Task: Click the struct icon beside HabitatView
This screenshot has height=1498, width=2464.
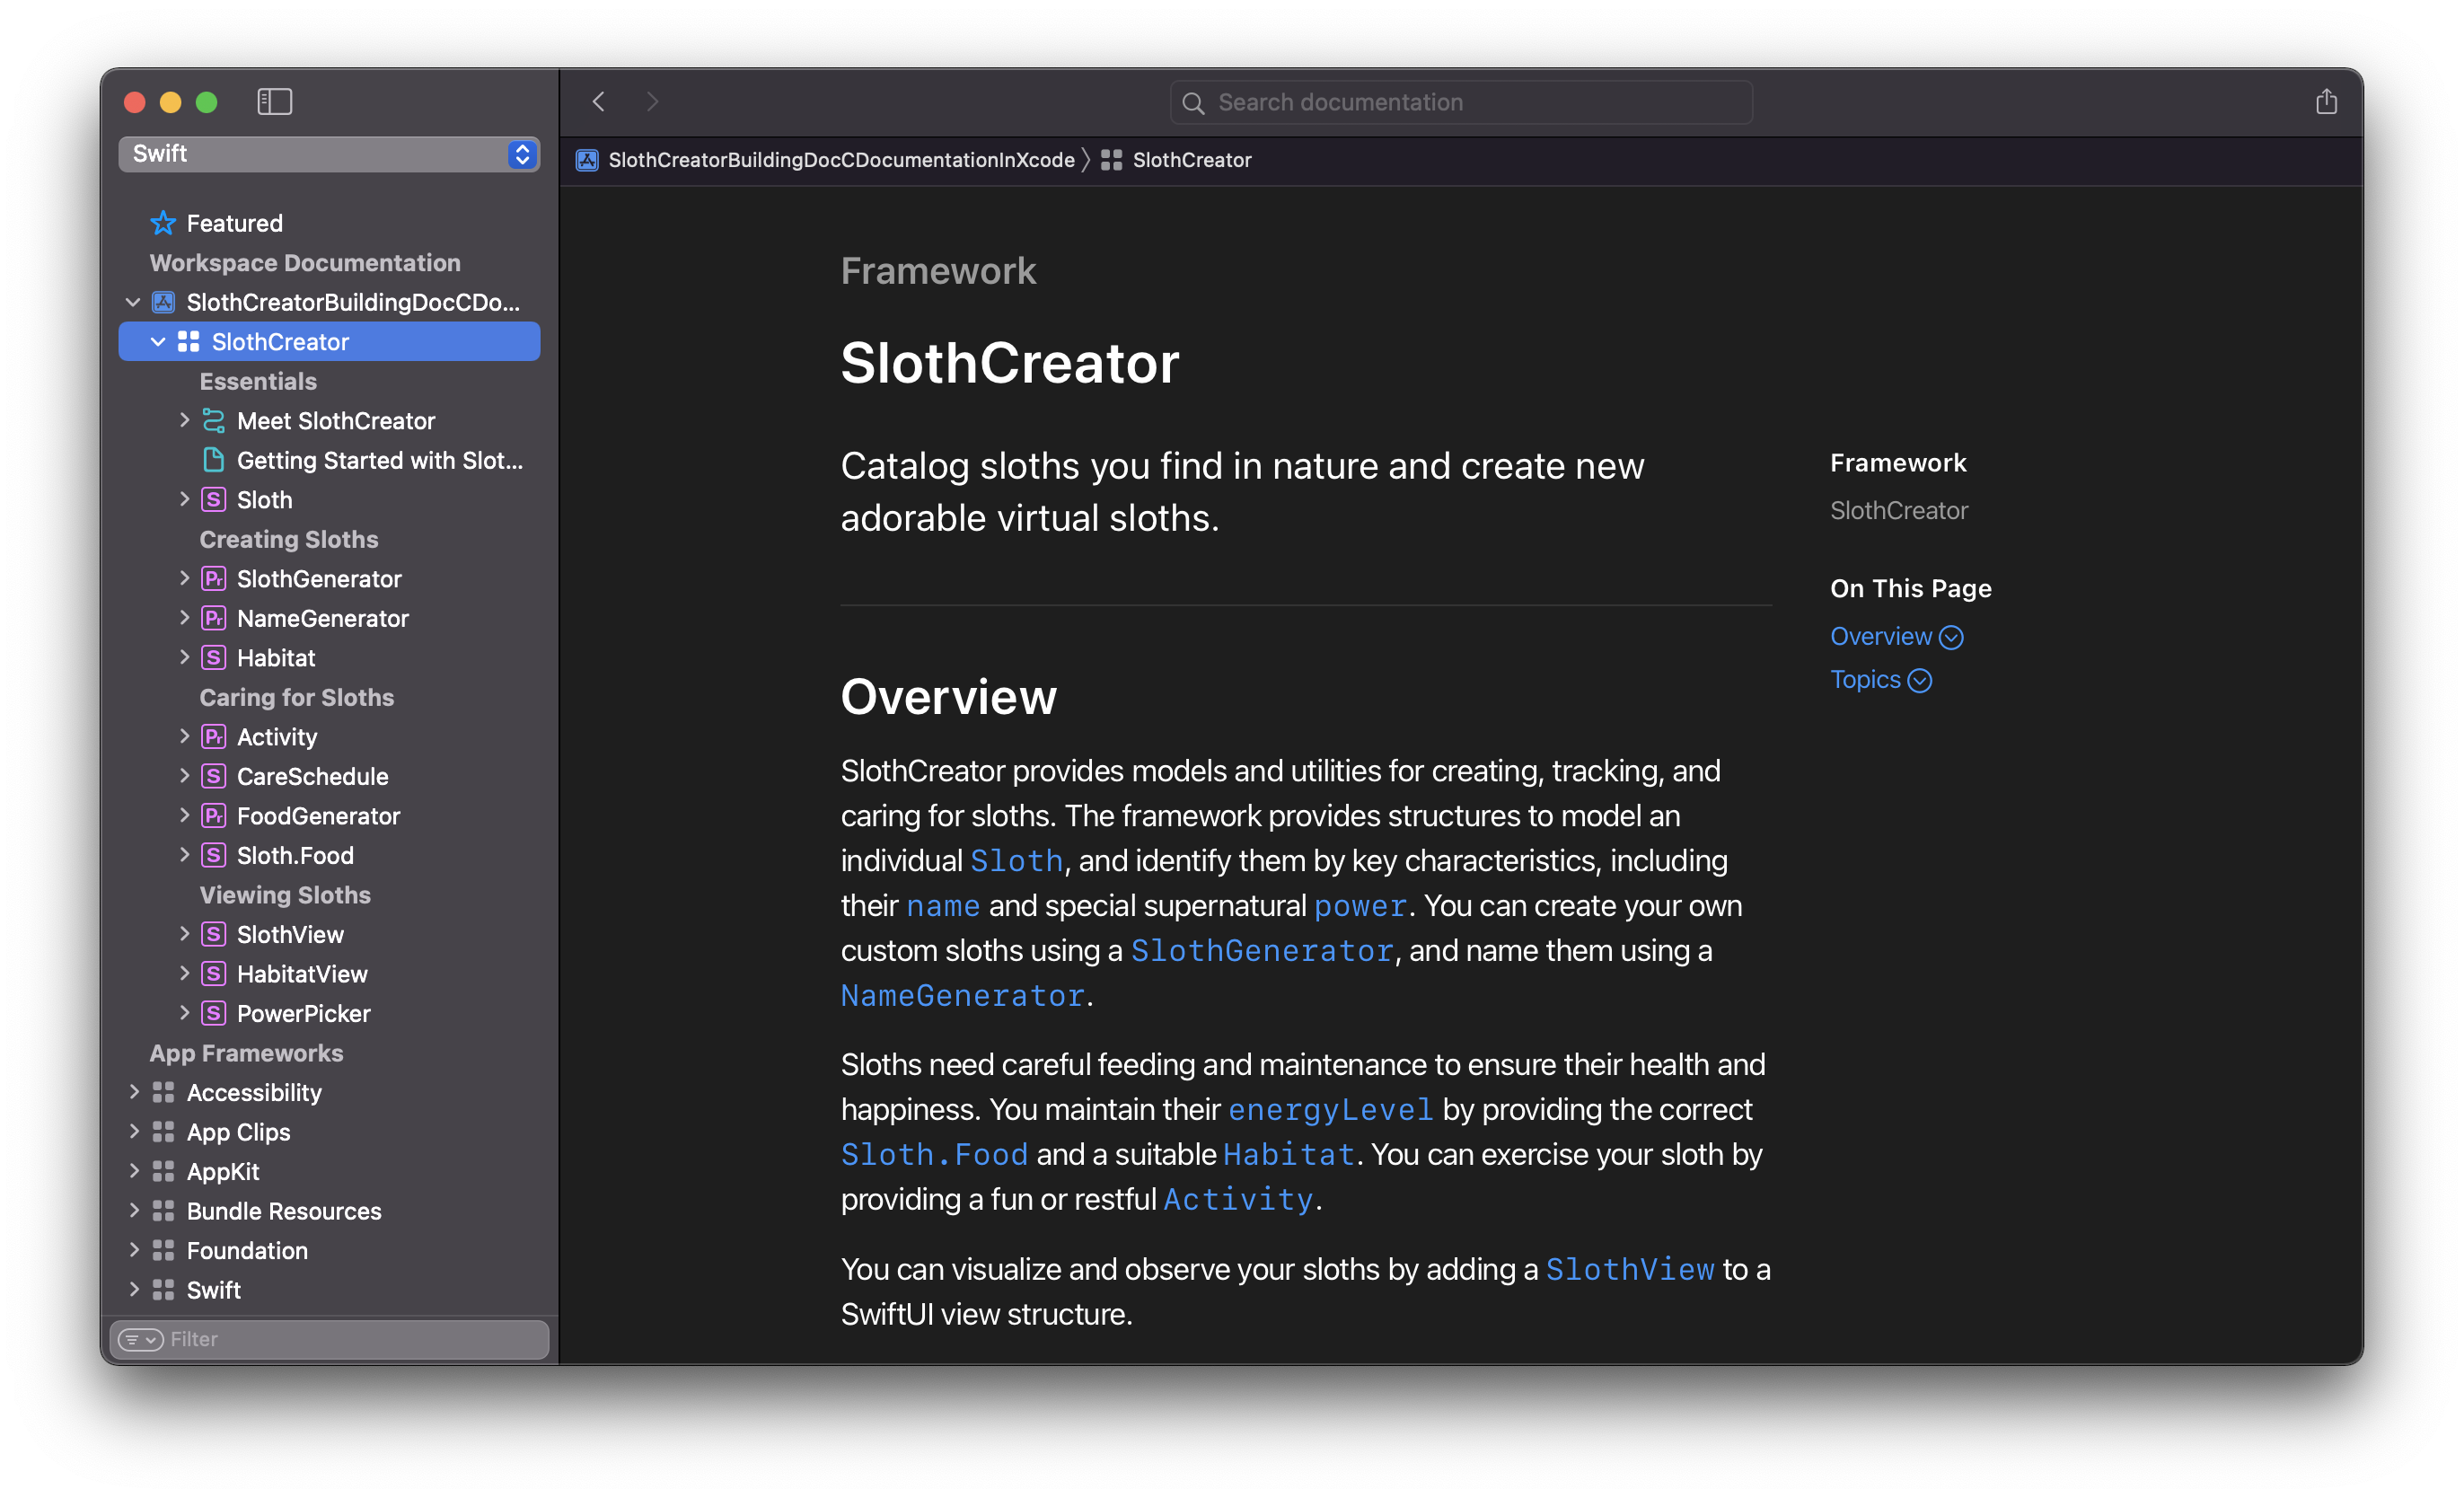Action: 214,974
